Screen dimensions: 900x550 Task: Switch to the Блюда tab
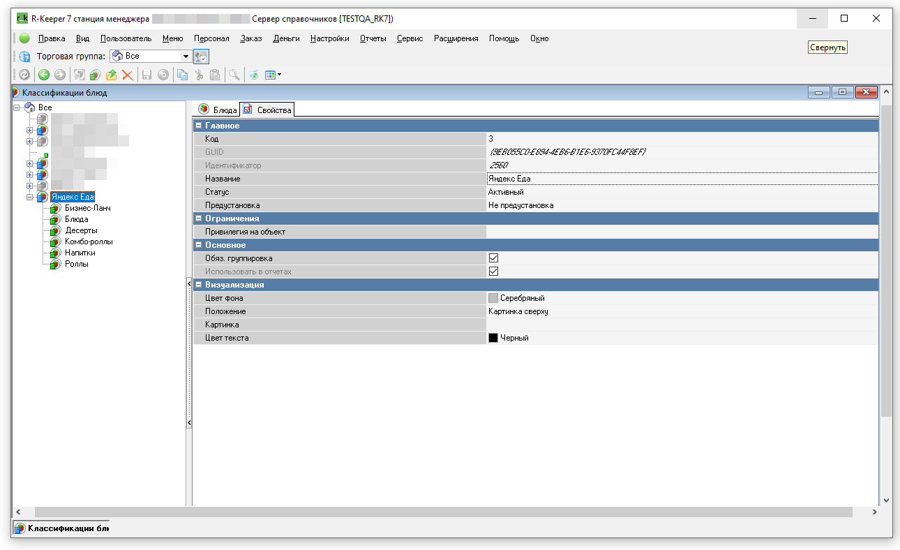(x=217, y=110)
